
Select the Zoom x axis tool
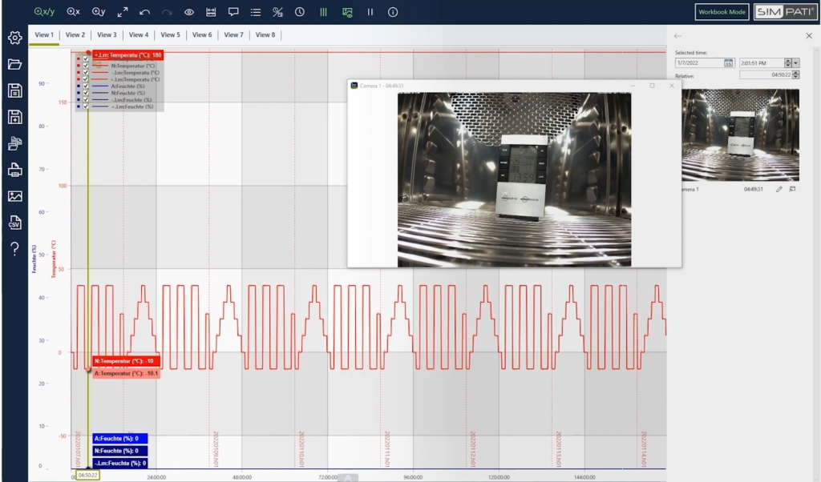tap(72, 12)
